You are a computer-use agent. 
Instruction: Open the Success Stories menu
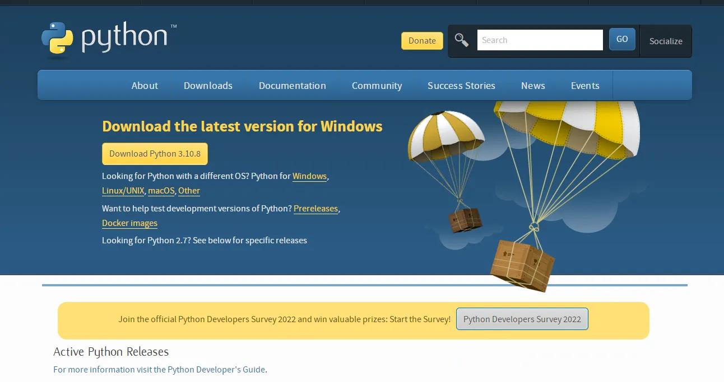461,86
